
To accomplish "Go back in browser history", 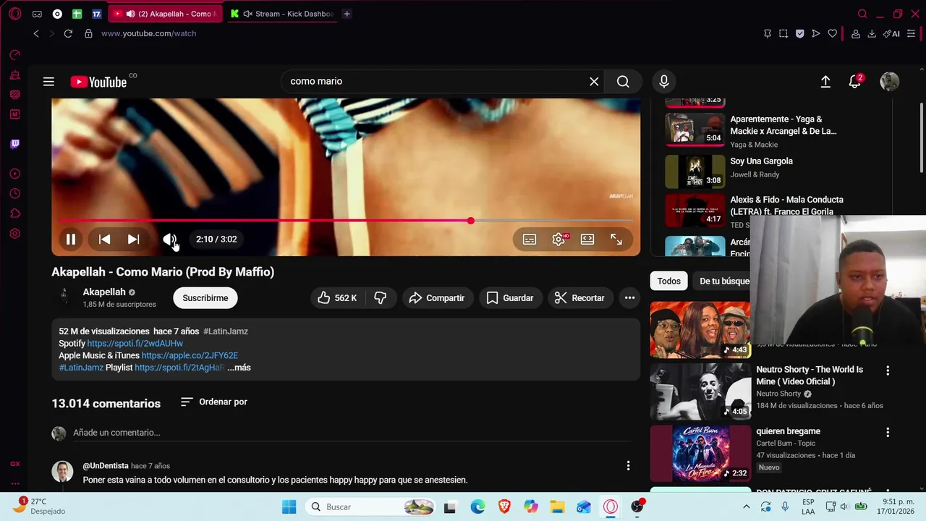I will click(x=36, y=33).
